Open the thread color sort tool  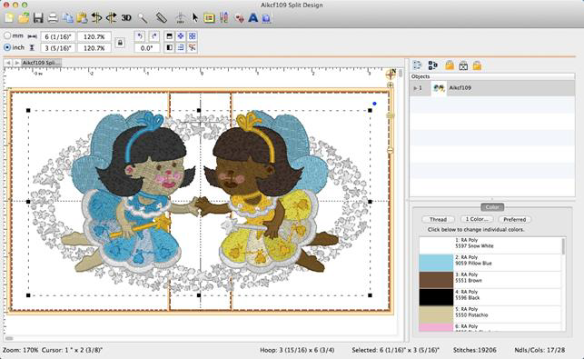pos(223,17)
